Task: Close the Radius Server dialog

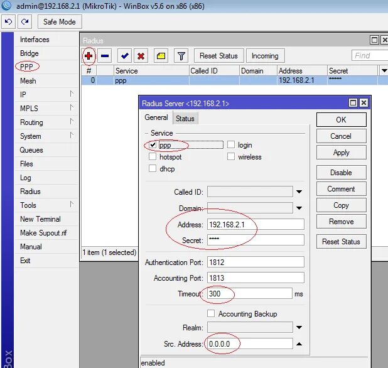Action: (364, 103)
